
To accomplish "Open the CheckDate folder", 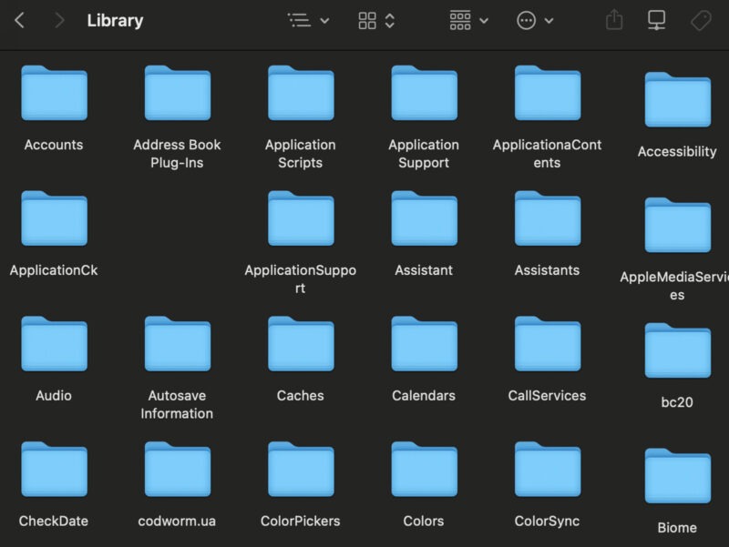I will click(x=53, y=470).
